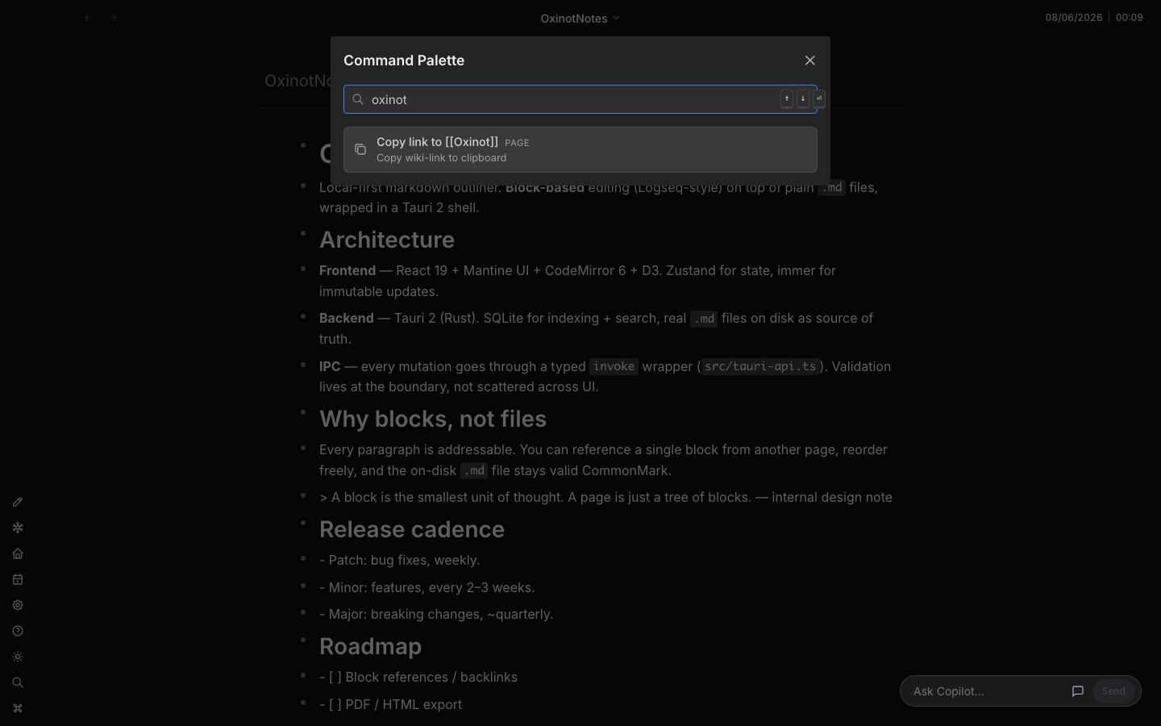Navigate forward with the right arrow
Screen dimensions: 1161x726
(x=114, y=18)
